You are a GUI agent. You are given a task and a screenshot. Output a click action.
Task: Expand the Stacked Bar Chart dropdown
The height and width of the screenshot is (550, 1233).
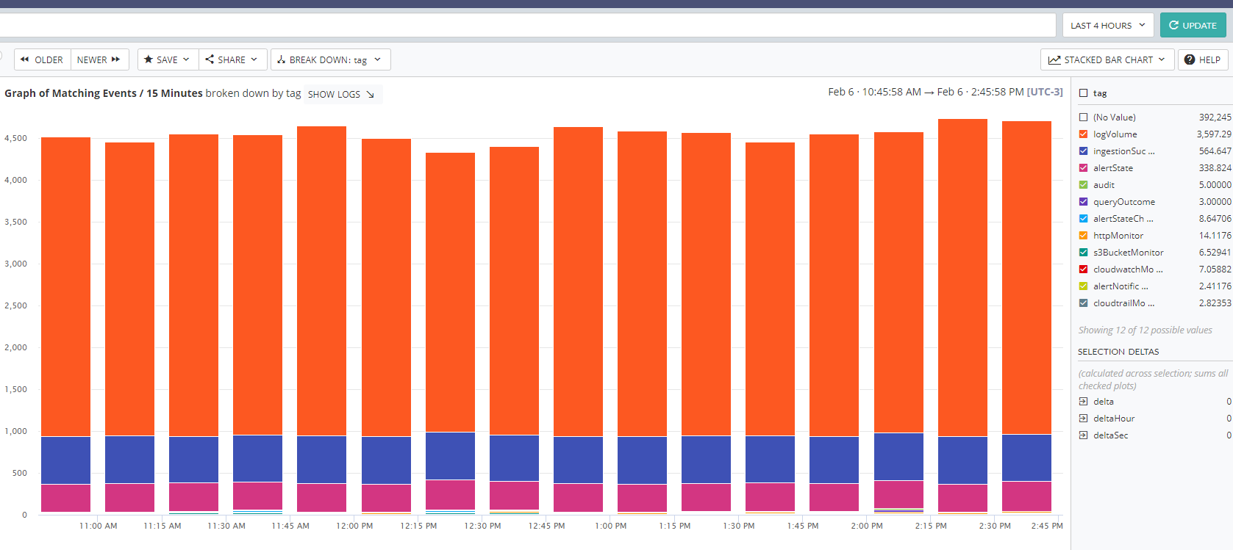click(1107, 59)
